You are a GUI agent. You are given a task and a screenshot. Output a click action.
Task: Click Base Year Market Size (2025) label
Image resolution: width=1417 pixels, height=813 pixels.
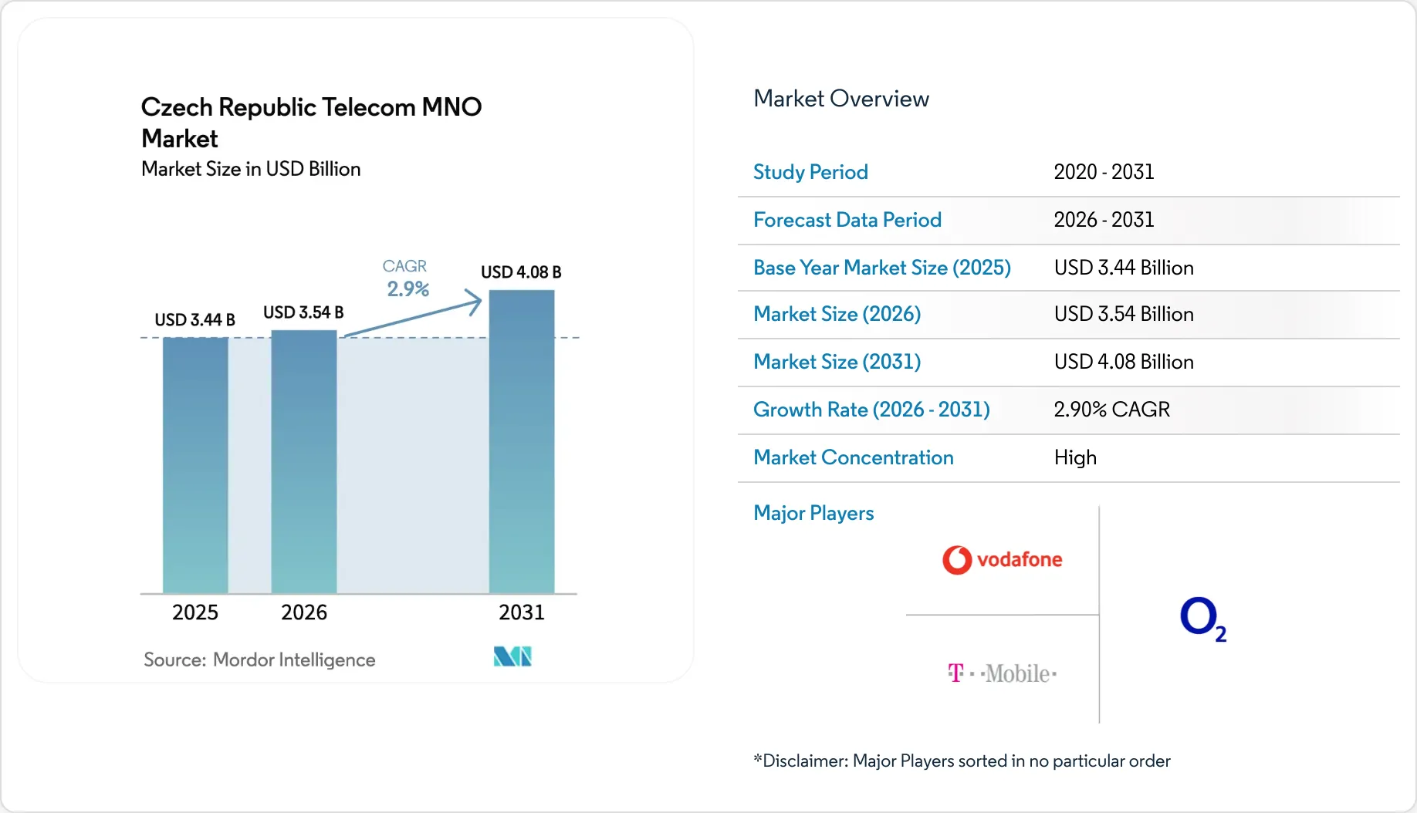[882, 268]
